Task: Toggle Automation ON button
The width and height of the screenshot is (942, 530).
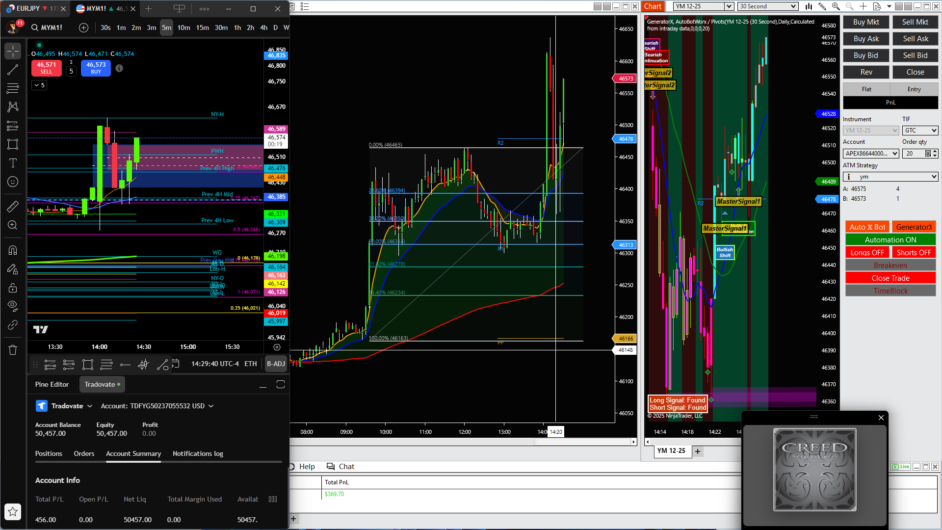Action: (890, 240)
